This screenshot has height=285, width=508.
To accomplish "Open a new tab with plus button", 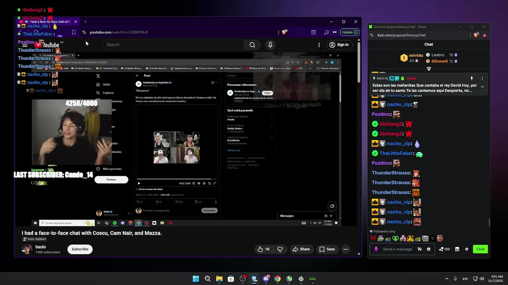I will coord(85,22).
